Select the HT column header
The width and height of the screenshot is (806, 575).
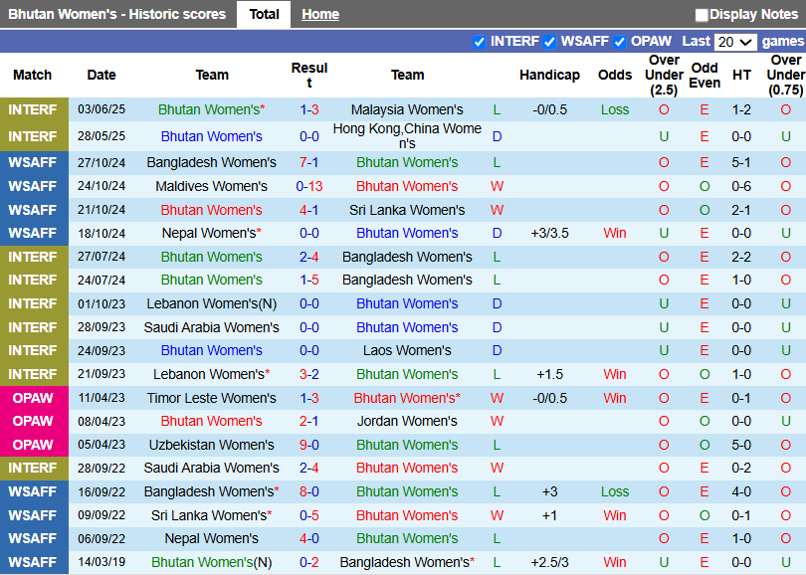click(x=741, y=75)
